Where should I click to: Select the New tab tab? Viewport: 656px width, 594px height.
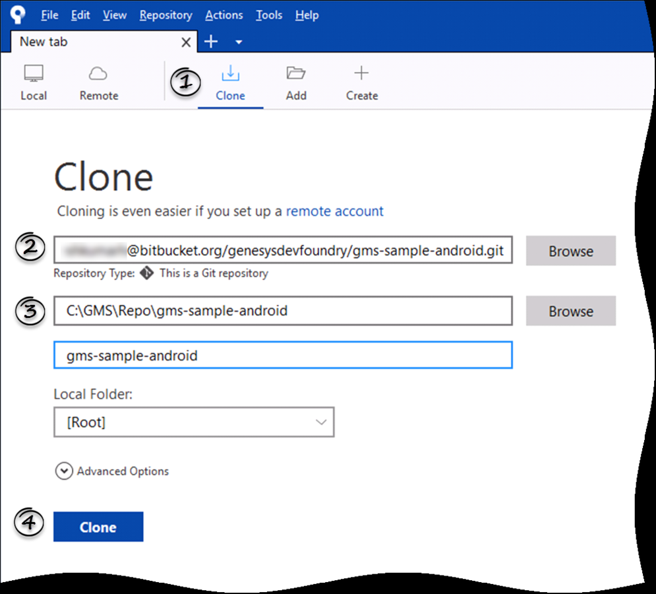[104, 42]
